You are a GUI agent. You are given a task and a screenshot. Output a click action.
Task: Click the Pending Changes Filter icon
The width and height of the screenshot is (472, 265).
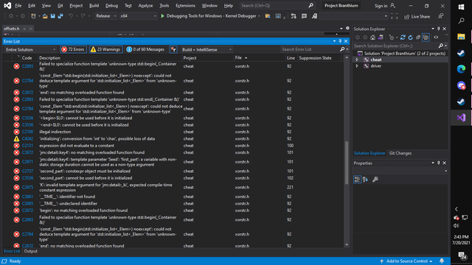coord(392,38)
